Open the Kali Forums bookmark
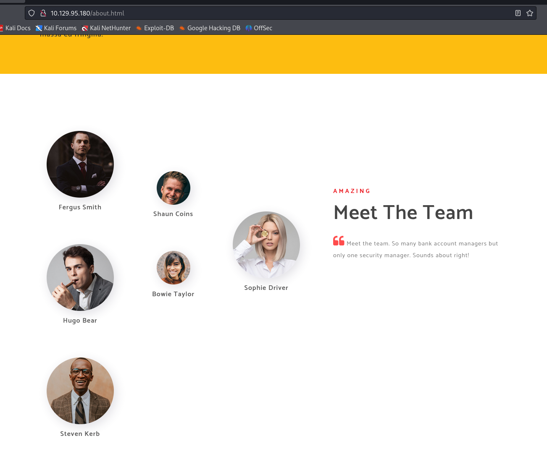 pos(56,28)
